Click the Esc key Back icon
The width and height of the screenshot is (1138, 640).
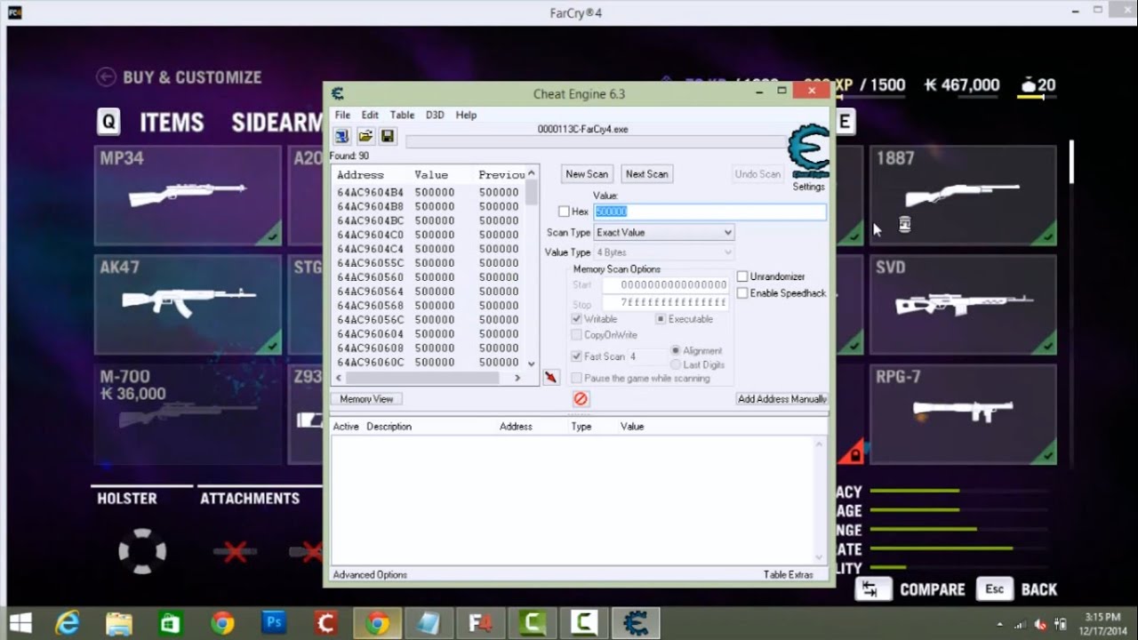[x=995, y=589]
